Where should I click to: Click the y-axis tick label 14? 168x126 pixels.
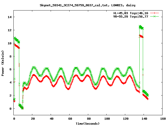[x=10, y=17]
